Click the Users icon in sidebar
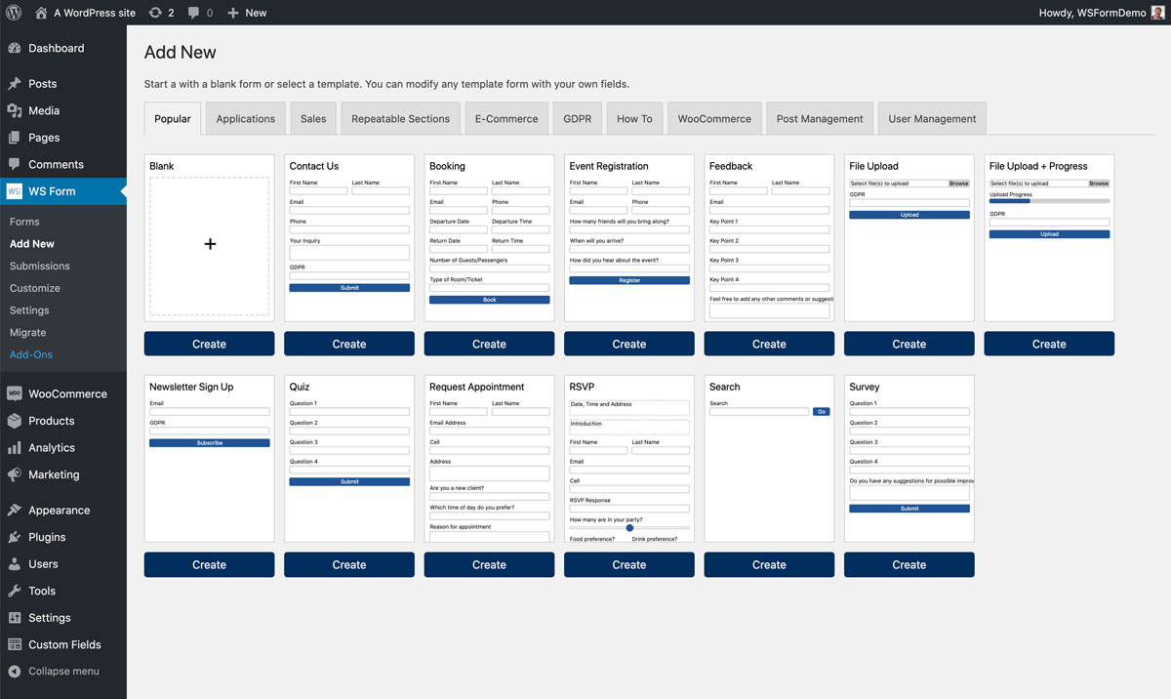1171x699 pixels. coord(15,563)
